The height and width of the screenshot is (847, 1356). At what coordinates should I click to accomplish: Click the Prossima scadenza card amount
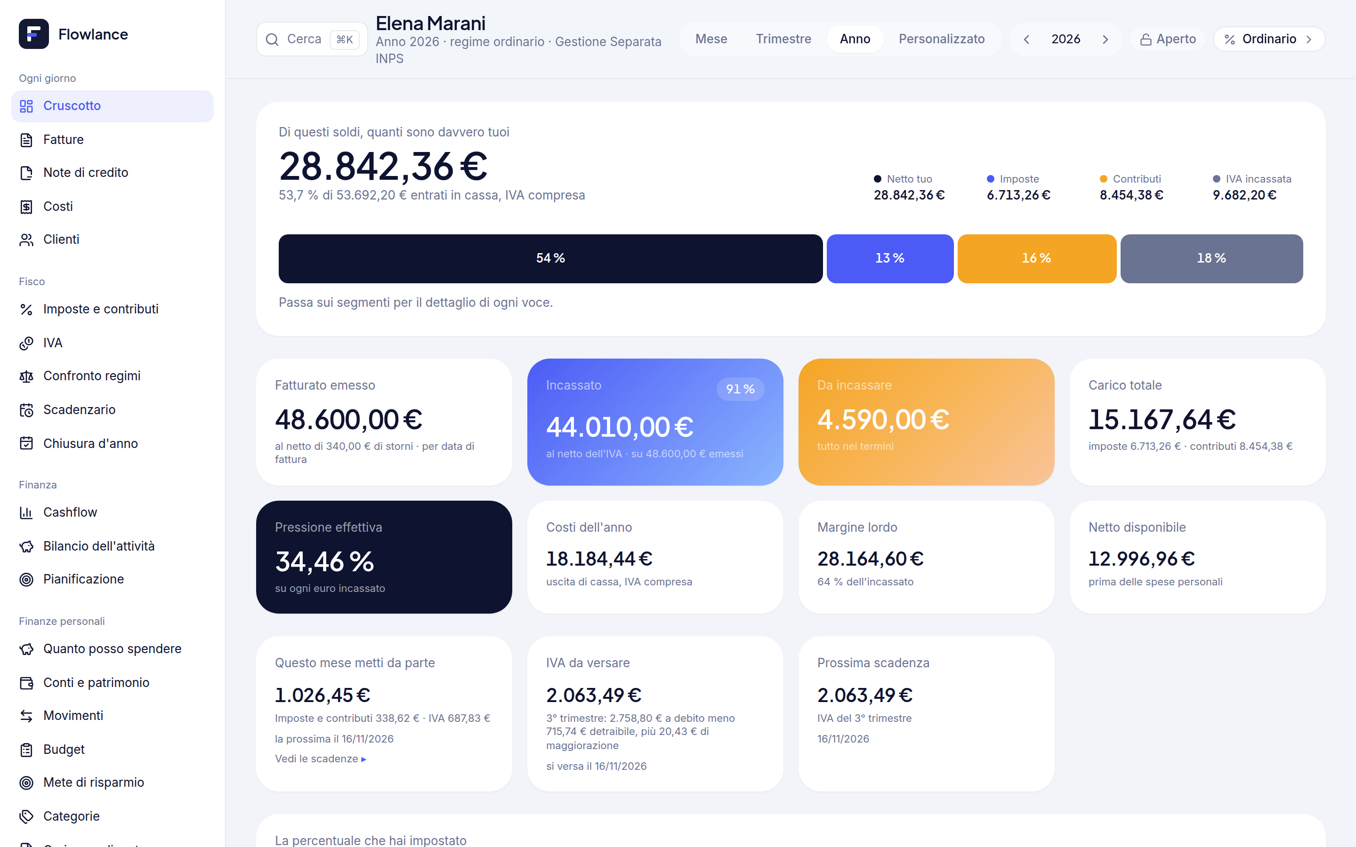point(865,696)
